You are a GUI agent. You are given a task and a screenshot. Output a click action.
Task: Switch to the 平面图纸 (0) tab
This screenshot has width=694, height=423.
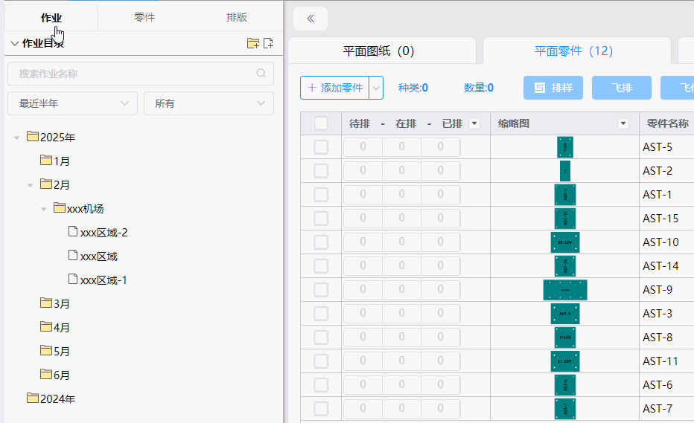[378, 51]
